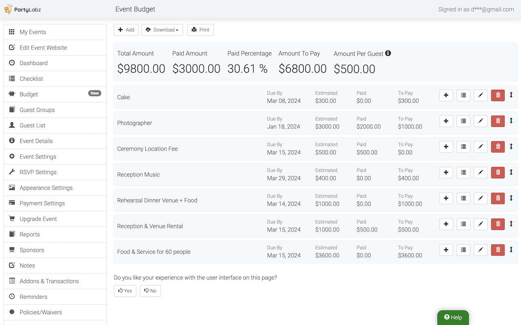Delete Reception & Venue Rental item
521x325 pixels.
pos(498,224)
